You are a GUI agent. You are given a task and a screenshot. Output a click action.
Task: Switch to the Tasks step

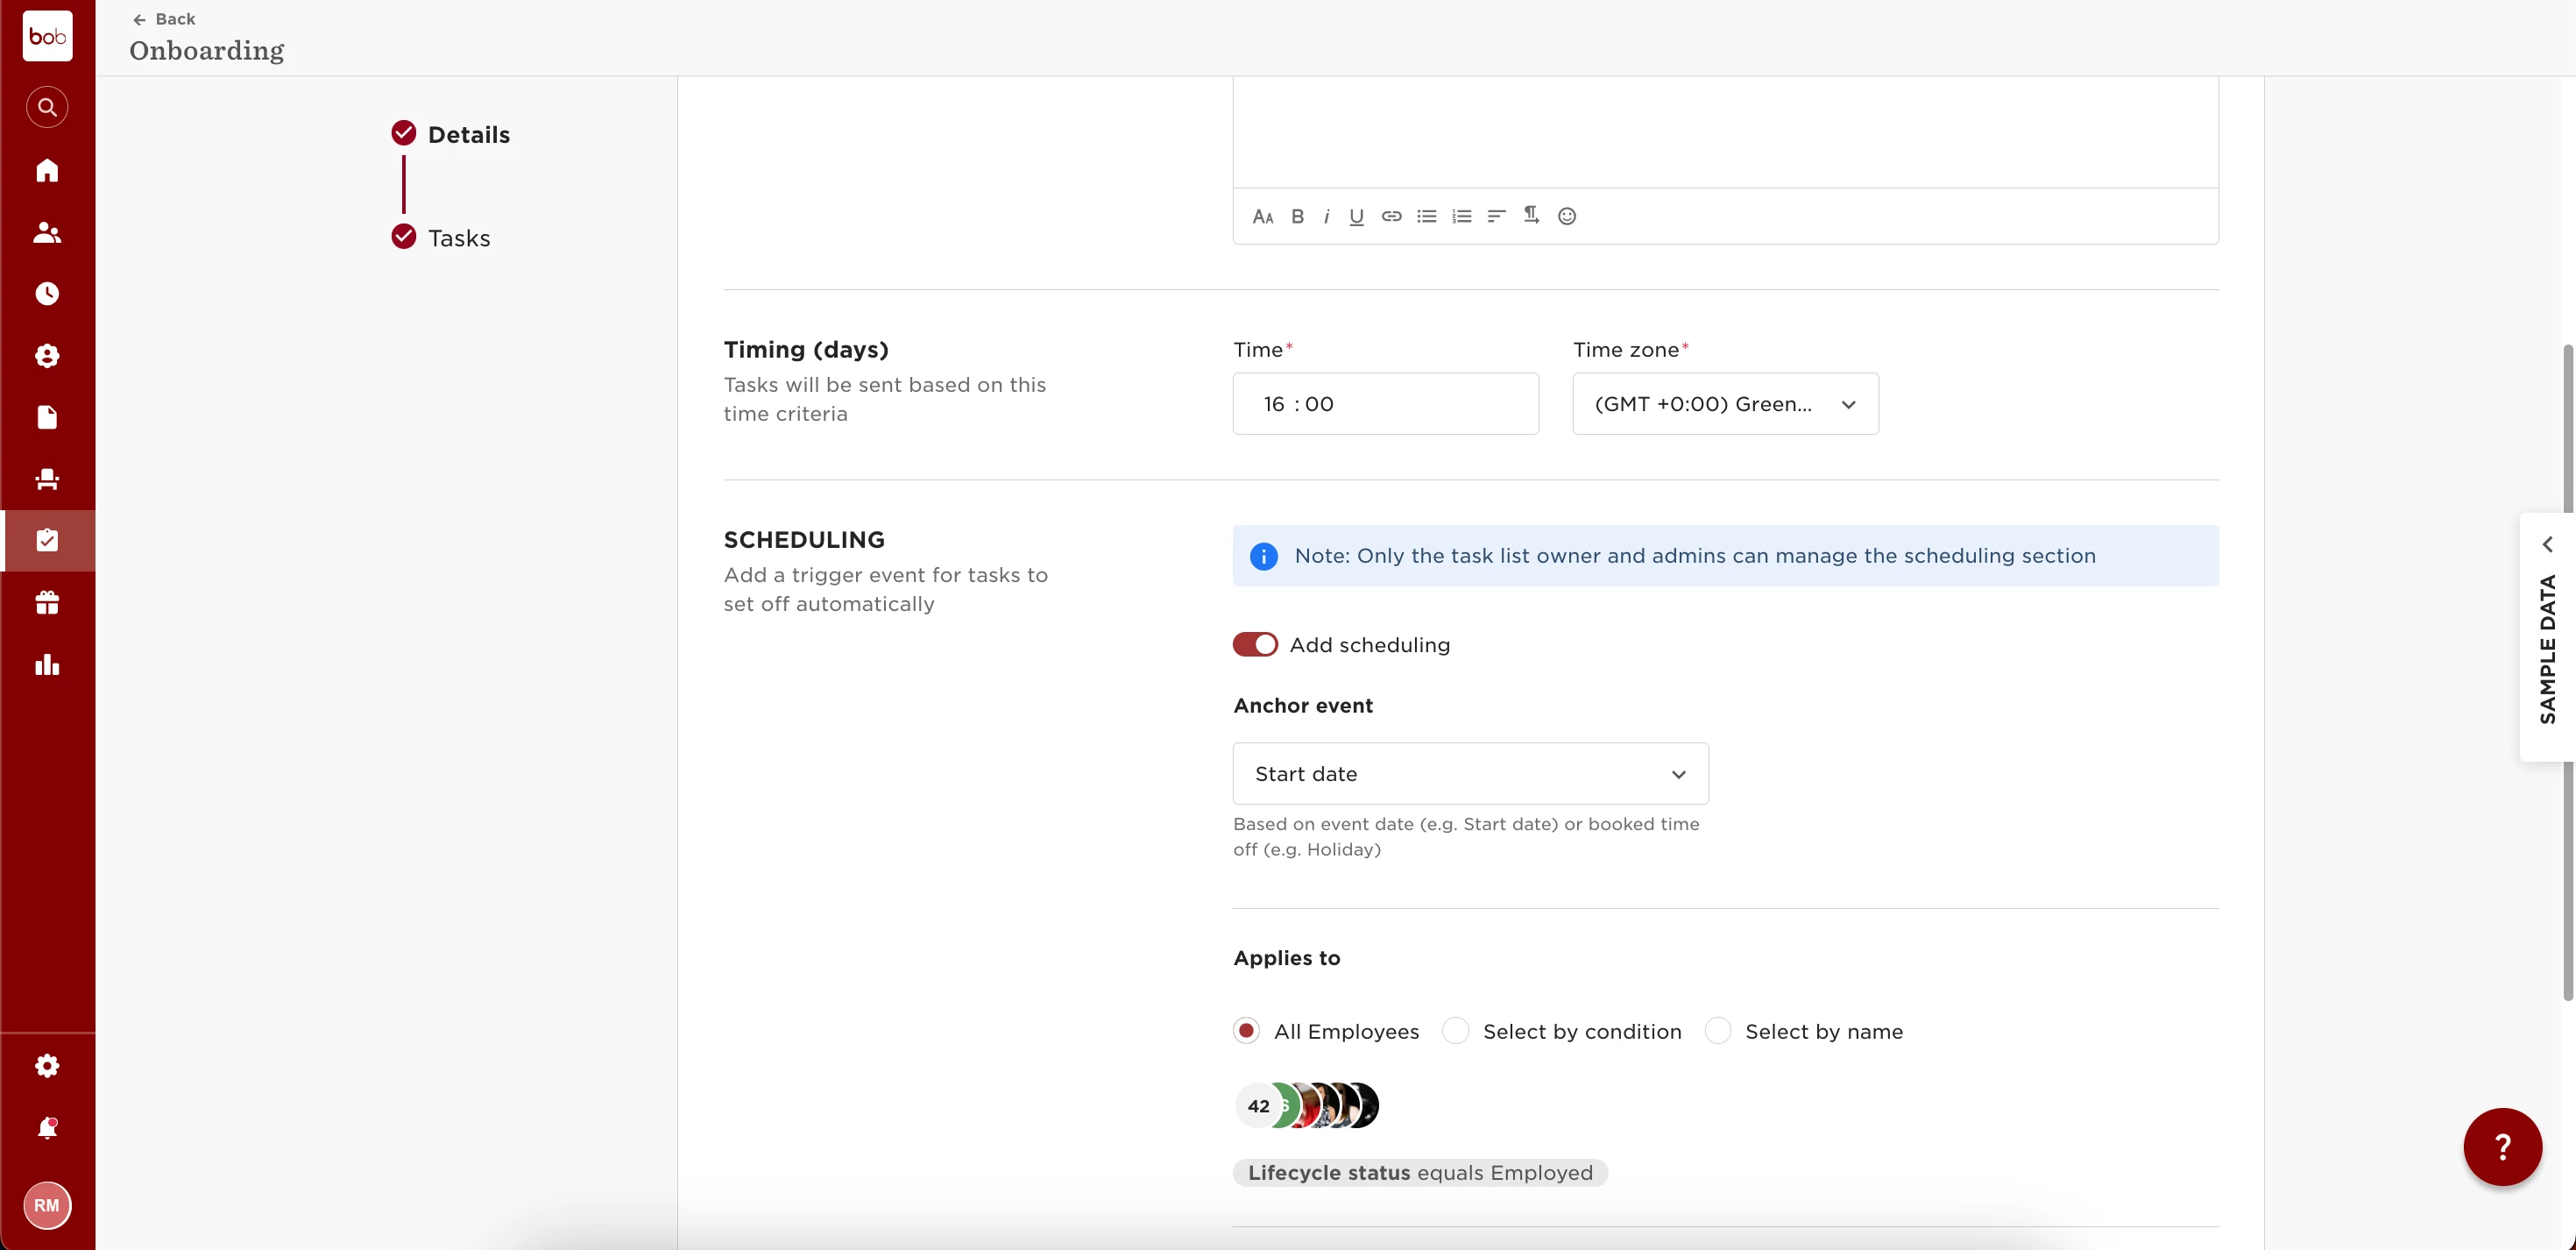[x=458, y=238]
